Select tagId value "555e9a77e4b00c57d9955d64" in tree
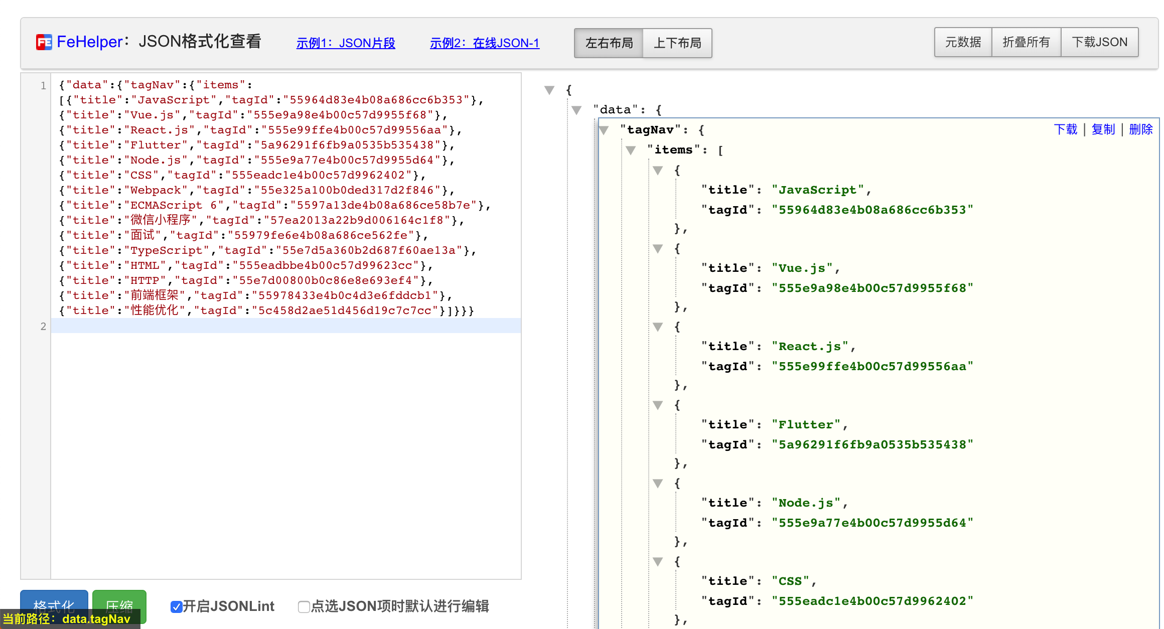 point(872,523)
